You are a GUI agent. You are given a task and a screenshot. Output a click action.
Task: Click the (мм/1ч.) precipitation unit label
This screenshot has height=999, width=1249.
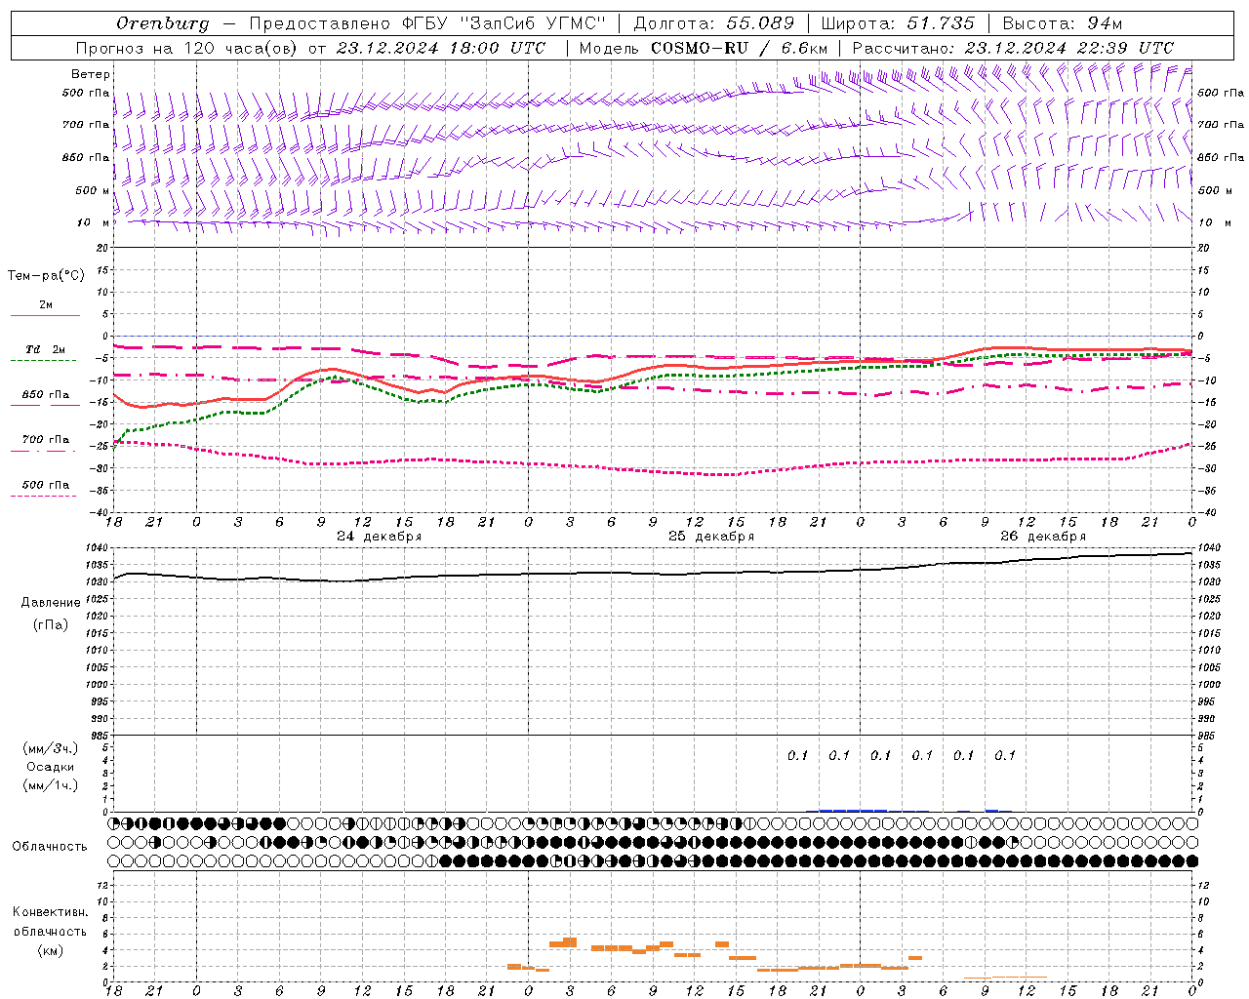[51, 785]
